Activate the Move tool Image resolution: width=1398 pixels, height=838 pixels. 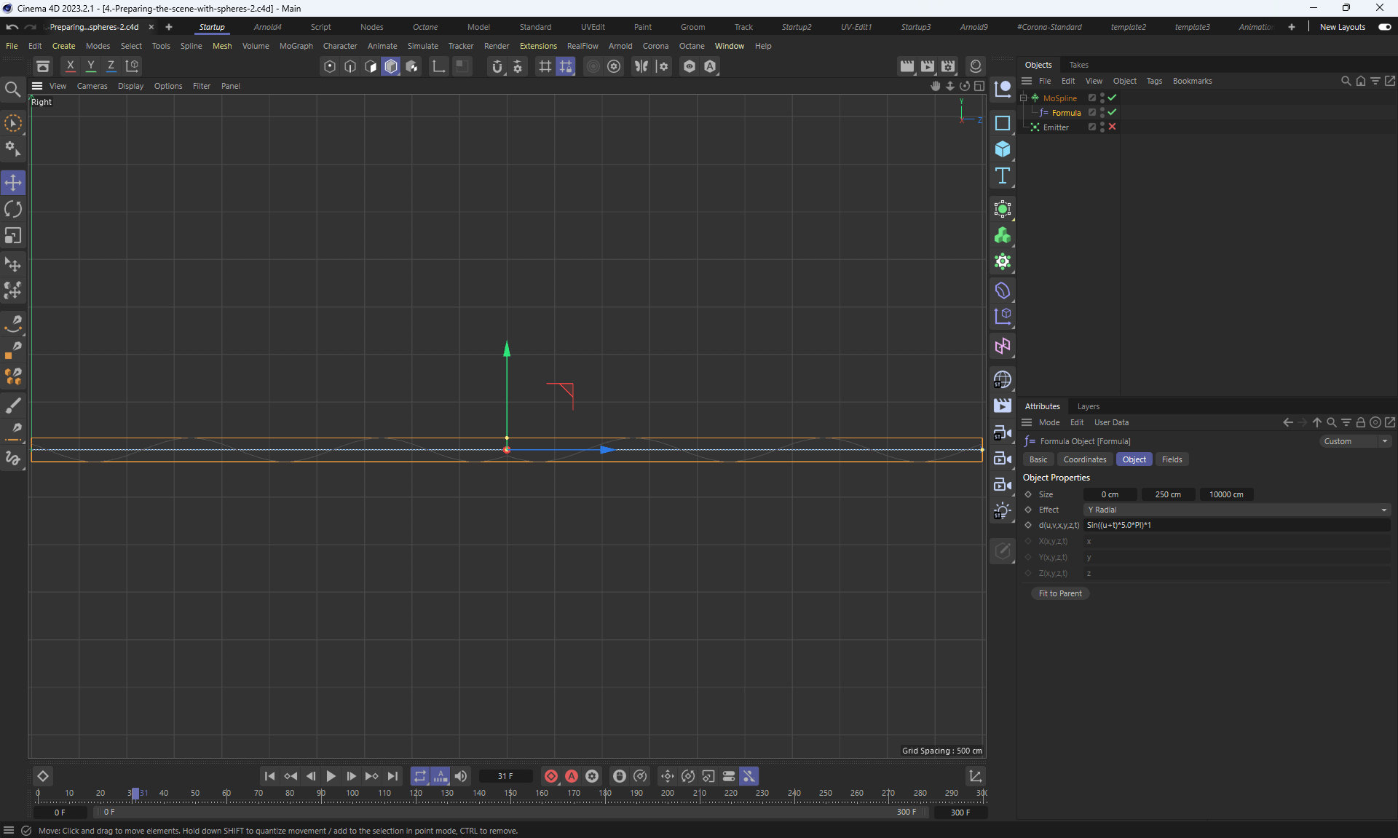[x=13, y=183]
